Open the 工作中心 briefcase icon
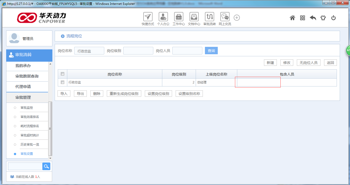This screenshot has height=185, width=350. click(x=178, y=17)
